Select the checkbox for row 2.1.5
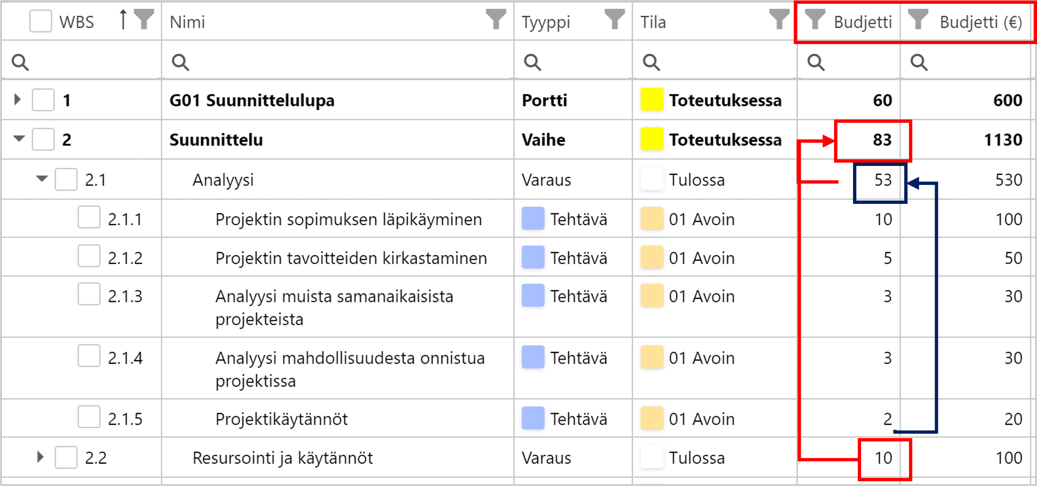1037x486 pixels. (x=89, y=417)
